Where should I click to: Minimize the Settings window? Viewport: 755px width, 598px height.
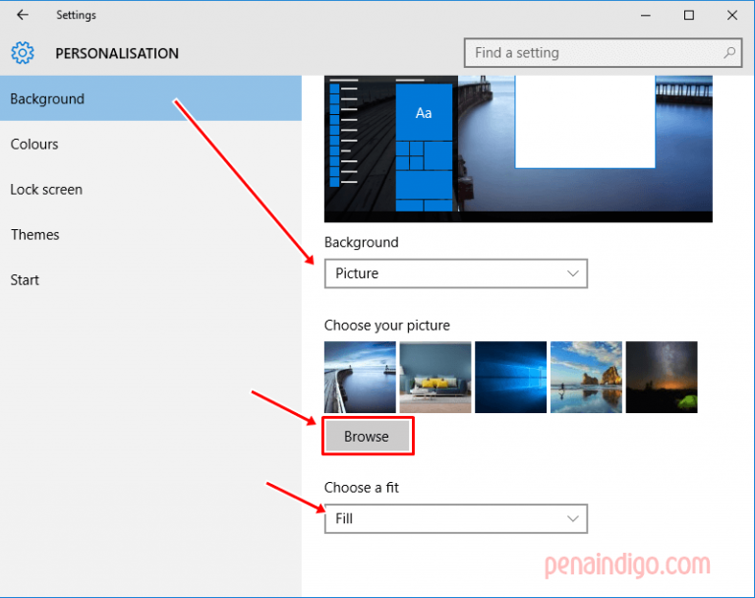[x=646, y=16]
